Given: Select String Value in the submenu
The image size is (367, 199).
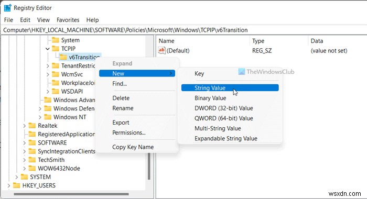Looking at the screenshot, I should (230, 87).
